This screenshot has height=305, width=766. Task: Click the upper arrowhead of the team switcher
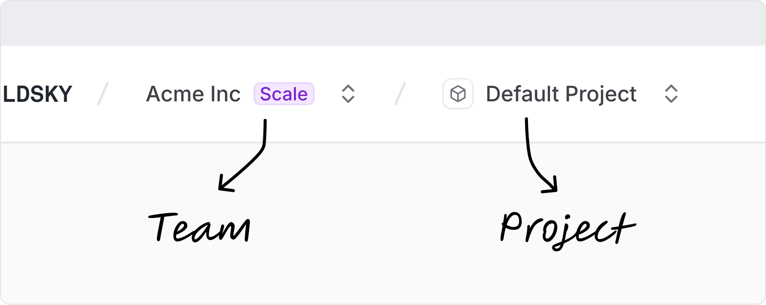348,88
